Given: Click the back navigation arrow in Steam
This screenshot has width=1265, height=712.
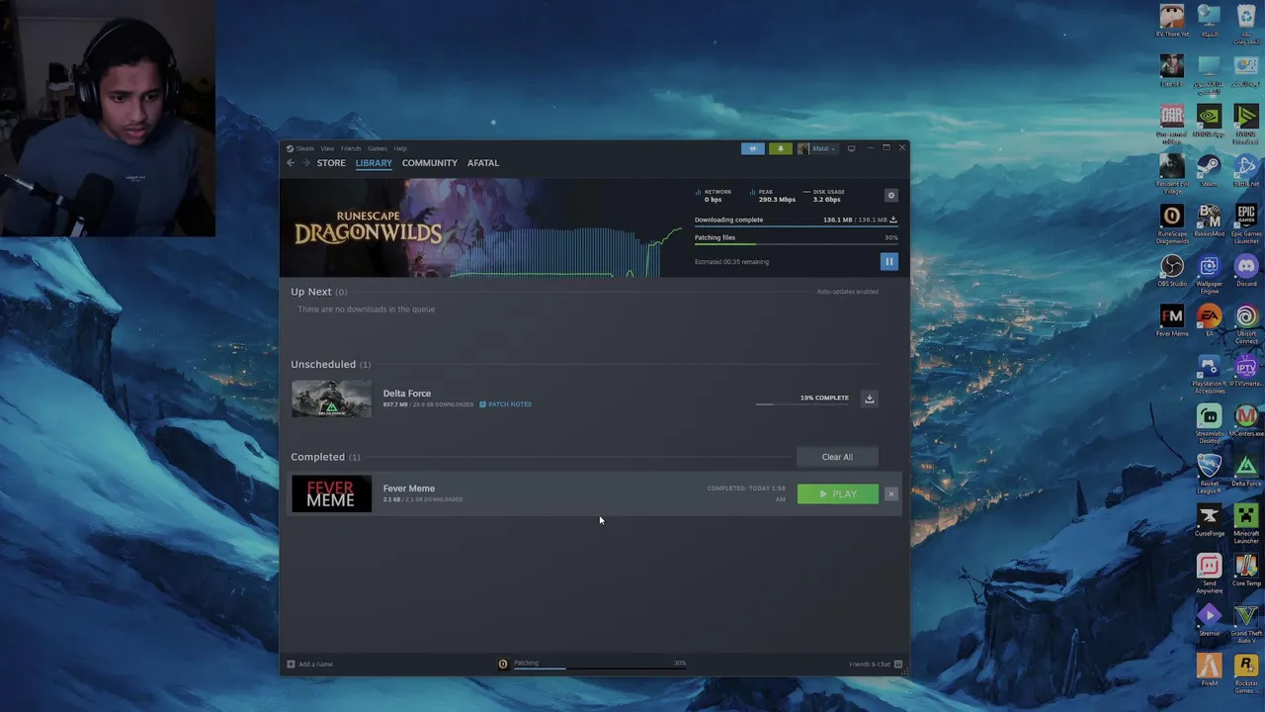Looking at the screenshot, I should tap(291, 163).
